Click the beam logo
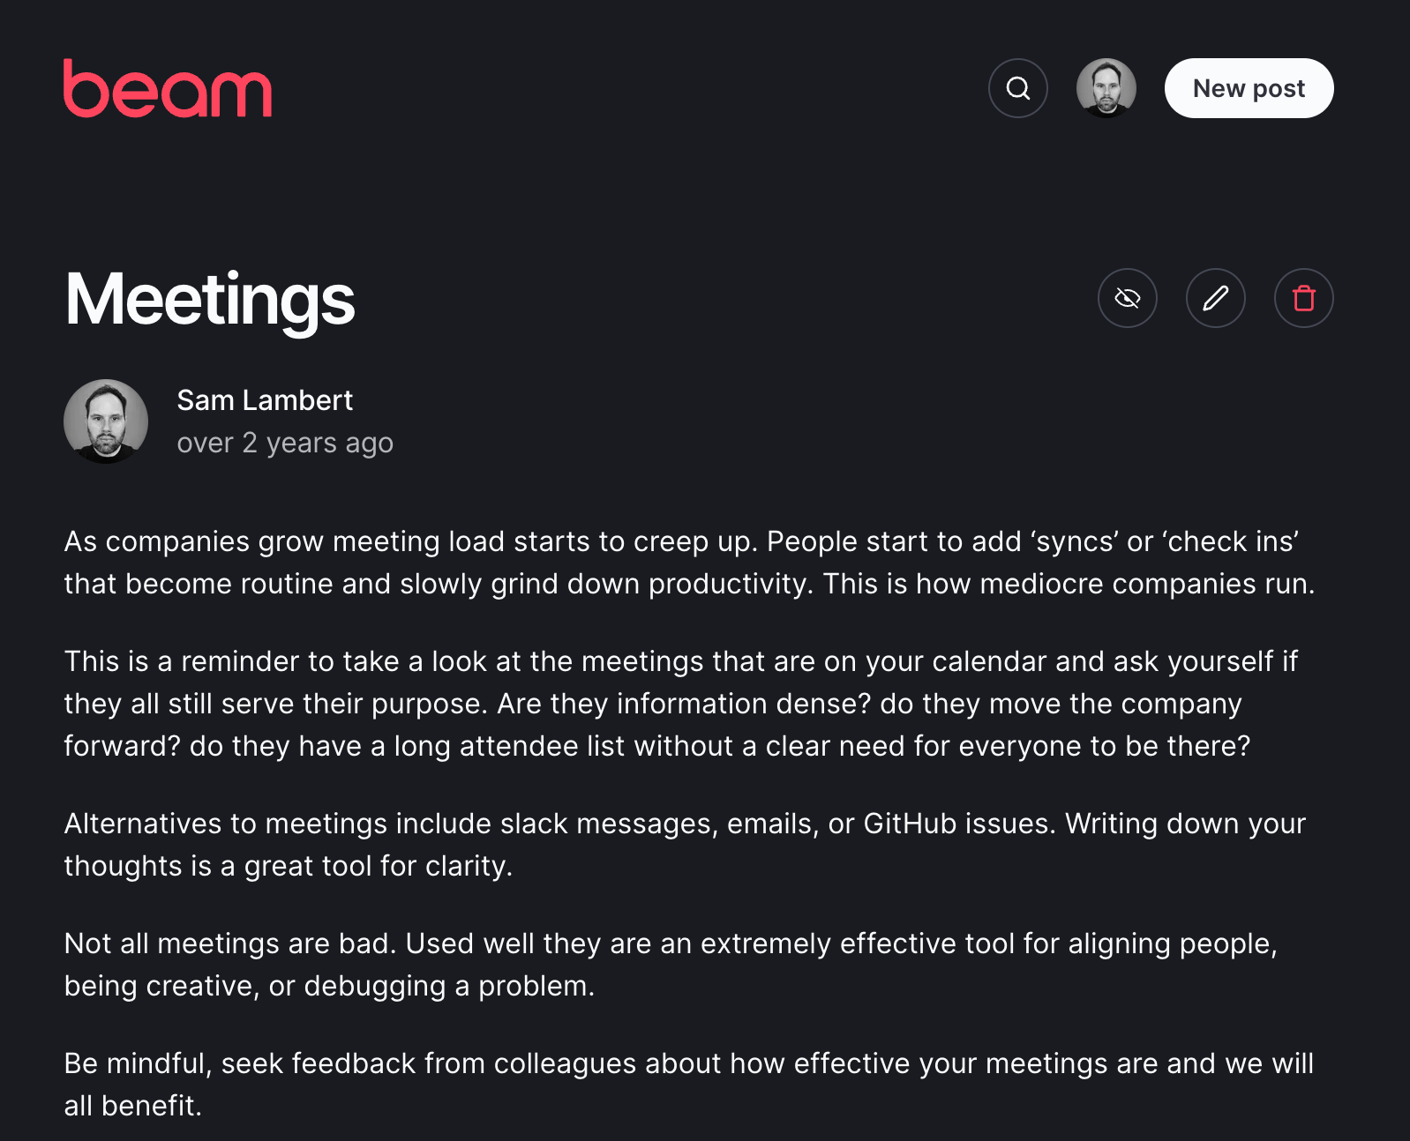Image resolution: width=1410 pixels, height=1141 pixels. [x=168, y=89]
